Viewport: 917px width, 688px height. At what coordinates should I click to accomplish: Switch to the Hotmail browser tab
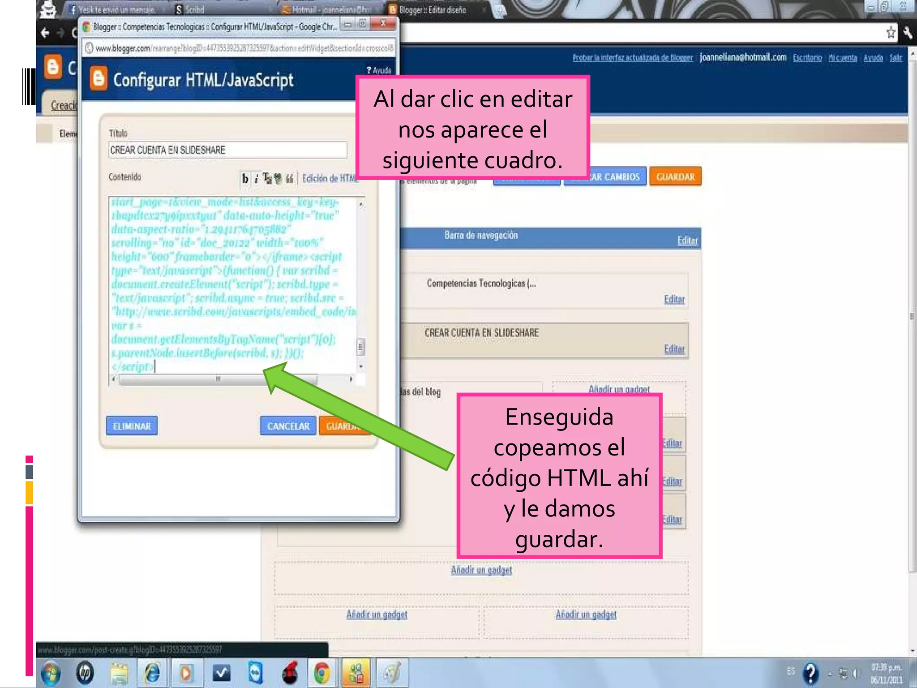point(331,9)
